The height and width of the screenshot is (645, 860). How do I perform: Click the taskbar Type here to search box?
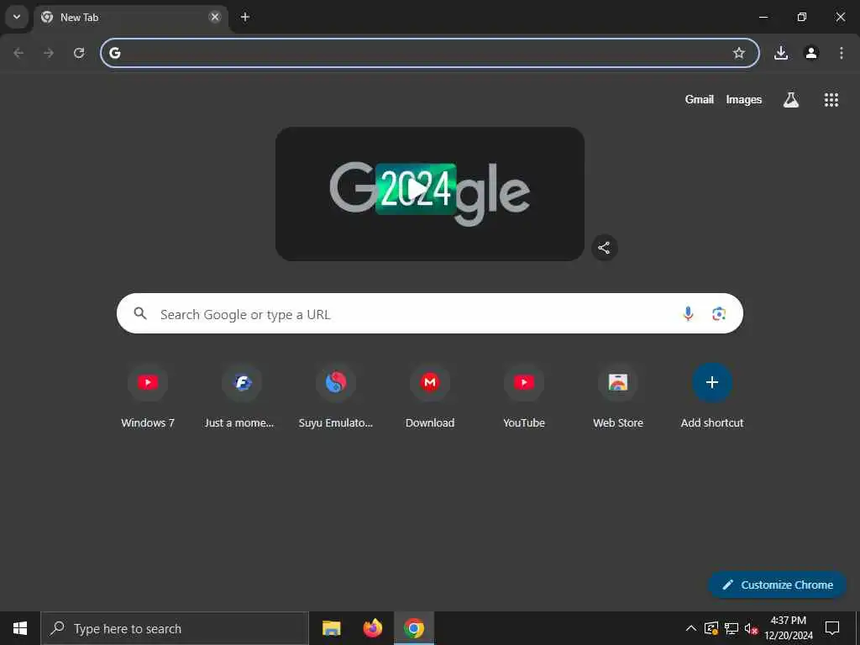click(175, 628)
